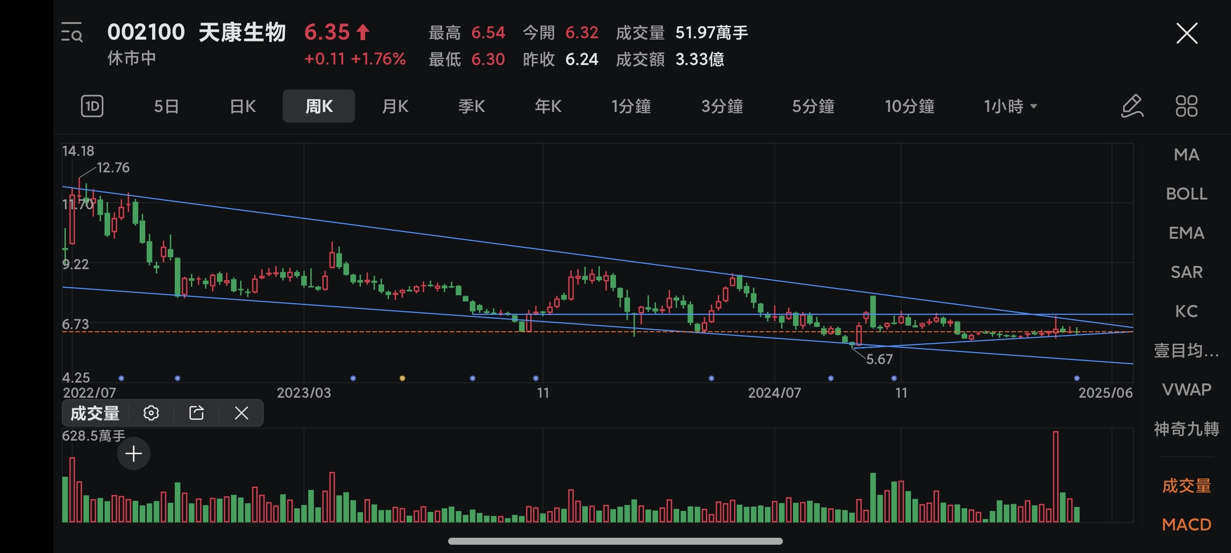Click the 最低 value 6.30
1231x553 pixels.
pyautogui.click(x=488, y=59)
